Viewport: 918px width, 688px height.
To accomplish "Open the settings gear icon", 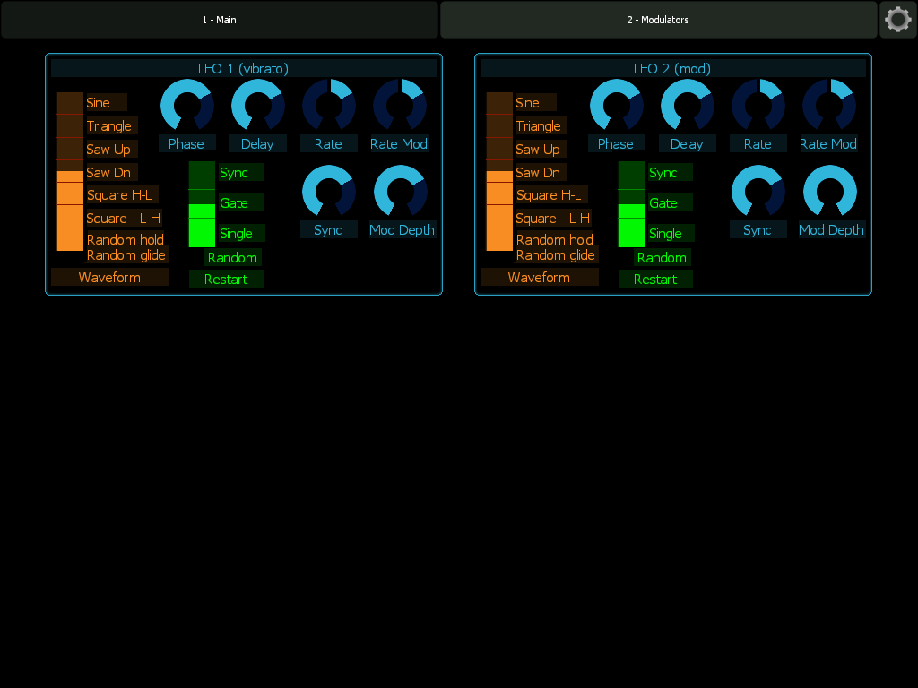I will 898,20.
